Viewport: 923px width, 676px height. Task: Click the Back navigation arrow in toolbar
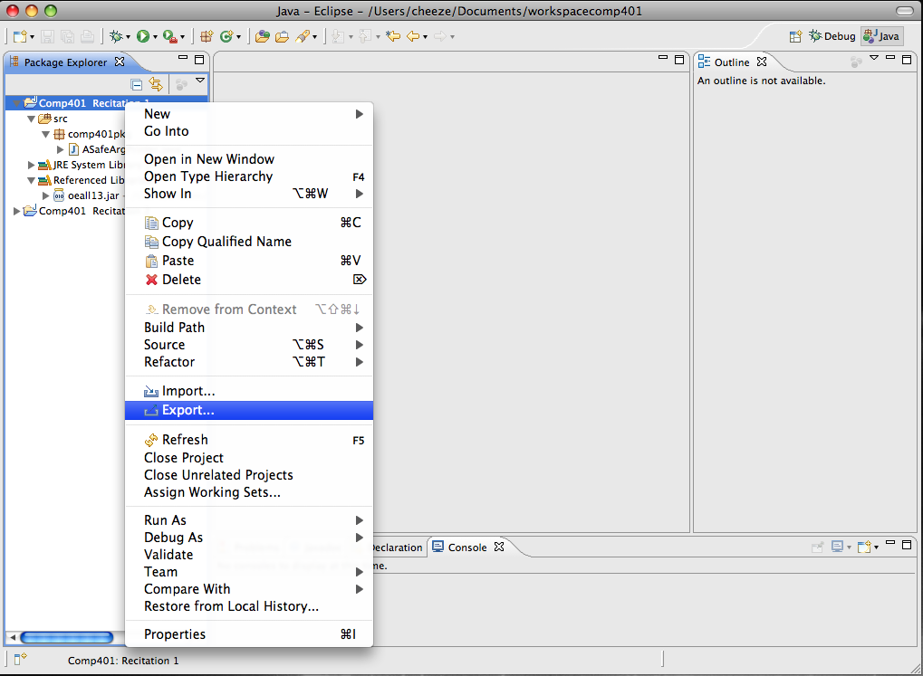point(413,36)
